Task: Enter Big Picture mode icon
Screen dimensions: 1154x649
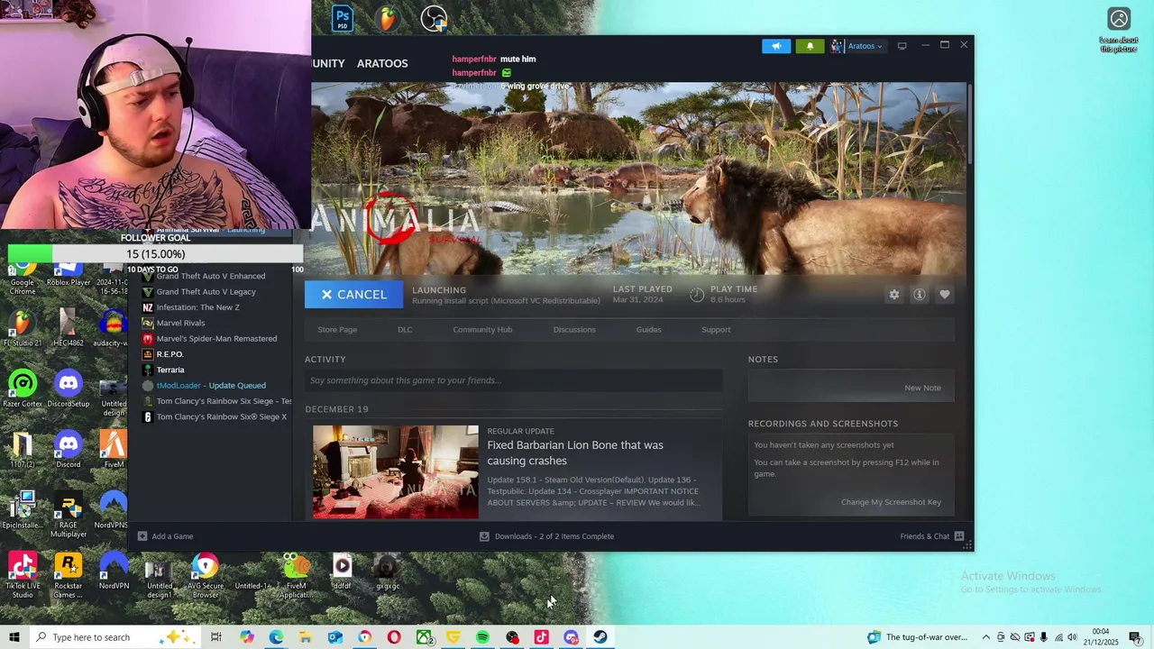Action: pos(902,46)
